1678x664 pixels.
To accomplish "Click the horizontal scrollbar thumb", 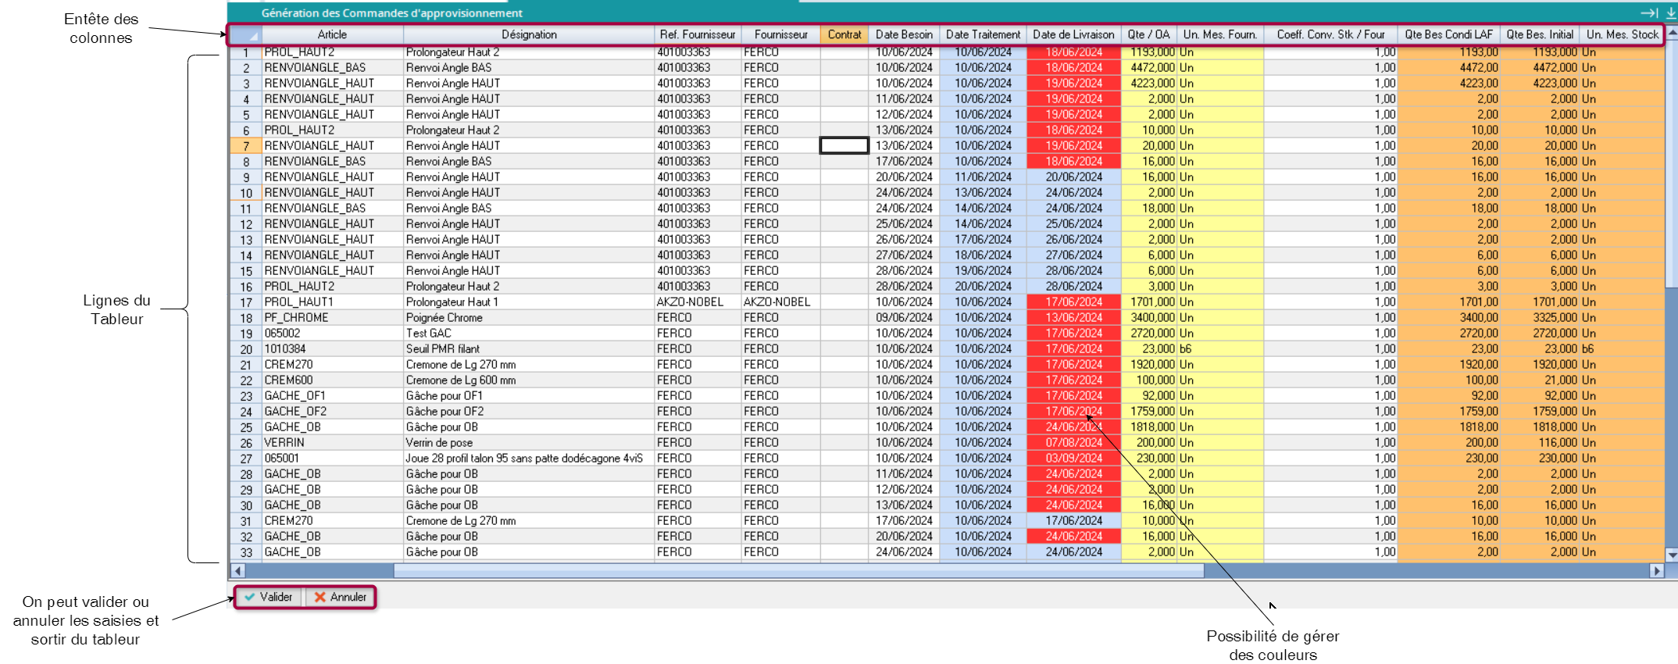I will tap(797, 571).
